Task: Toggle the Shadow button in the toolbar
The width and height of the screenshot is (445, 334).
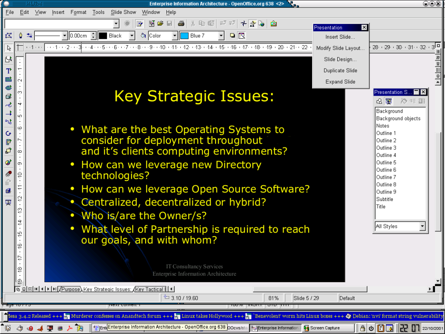Action: (232, 36)
